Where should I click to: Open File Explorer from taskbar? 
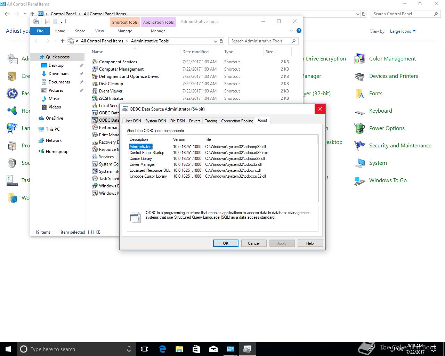click(x=179, y=349)
